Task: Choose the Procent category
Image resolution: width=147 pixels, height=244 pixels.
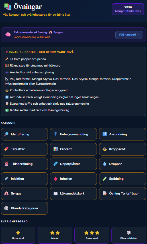Action: coord(73,149)
